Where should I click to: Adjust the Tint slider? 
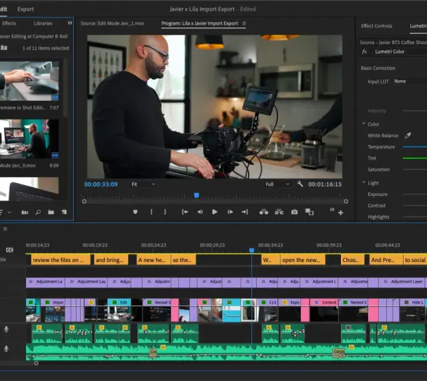coord(415,158)
